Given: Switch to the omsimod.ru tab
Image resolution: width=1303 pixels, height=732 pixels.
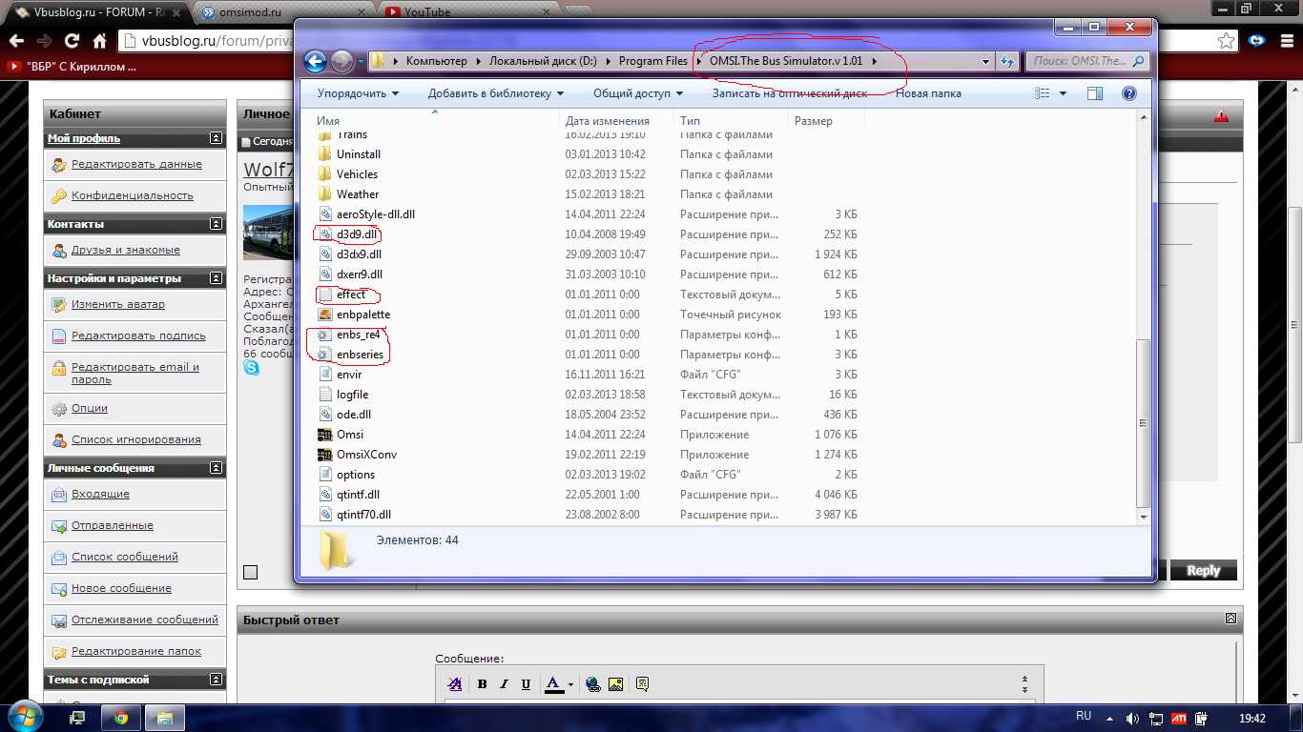Looking at the screenshot, I should click(x=282, y=11).
